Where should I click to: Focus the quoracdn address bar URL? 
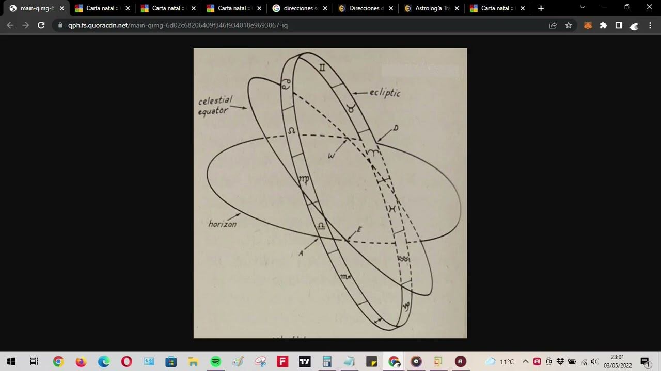(x=178, y=25)
